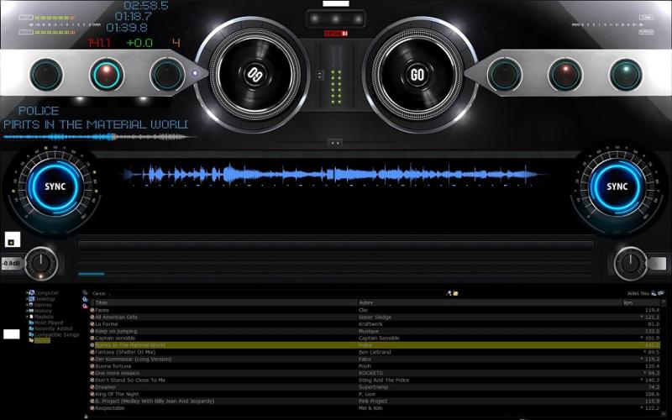This screenshot has height=420, width=672.
Task: Click the glowing dot at the left deck panel tip
Action: pyautogui.click(x=195, y=73)
